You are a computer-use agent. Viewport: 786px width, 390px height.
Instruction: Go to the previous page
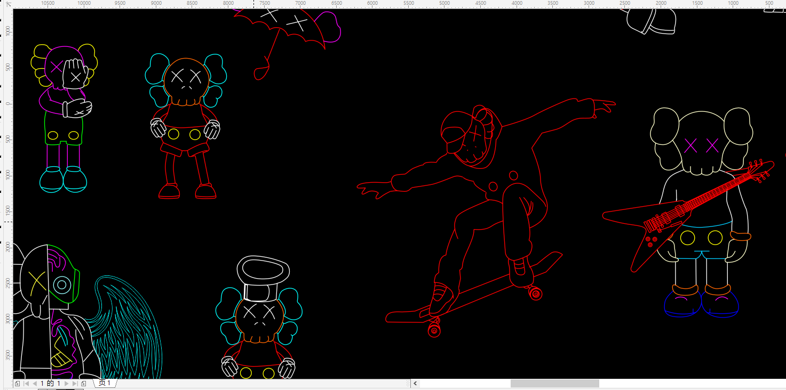pyautogui.click(x=35, y=384)
